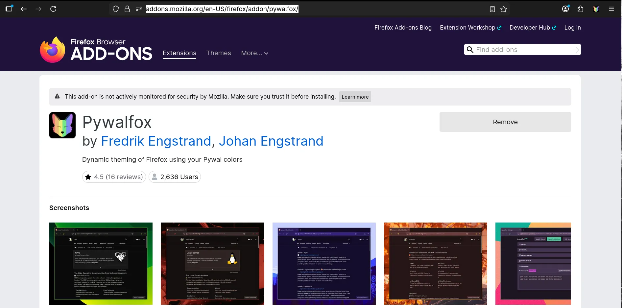Image resolution: width=622 pixels, height=308 pixels.
Task: Open the site permissions icon
Action: (139, 9)
